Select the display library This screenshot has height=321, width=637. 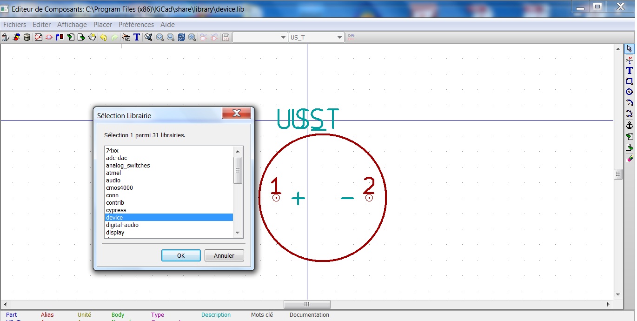(169, 233)
